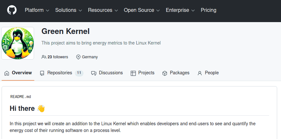Click the Discussions speech bubble icon

pyautogui.click(x=93, y=73)
